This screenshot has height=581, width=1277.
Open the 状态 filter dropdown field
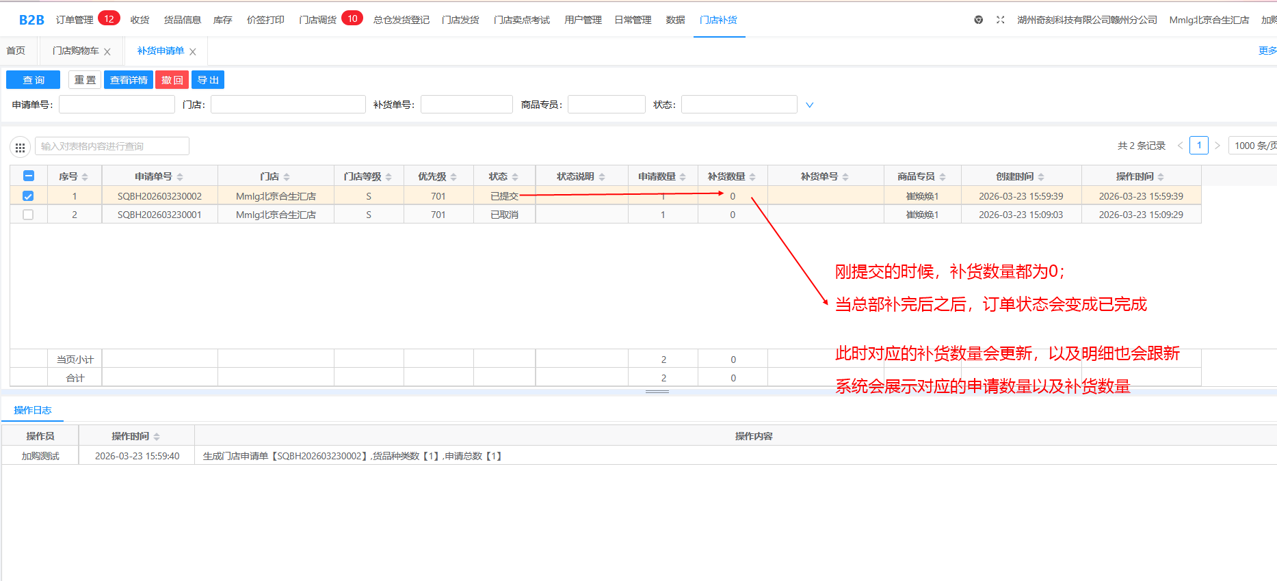(x=739, y=105)
